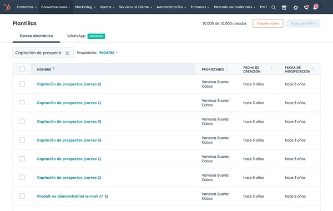Screen dimensions: 333x211
Task: Sort by Nombre column arrow
Action: [53, 69]
